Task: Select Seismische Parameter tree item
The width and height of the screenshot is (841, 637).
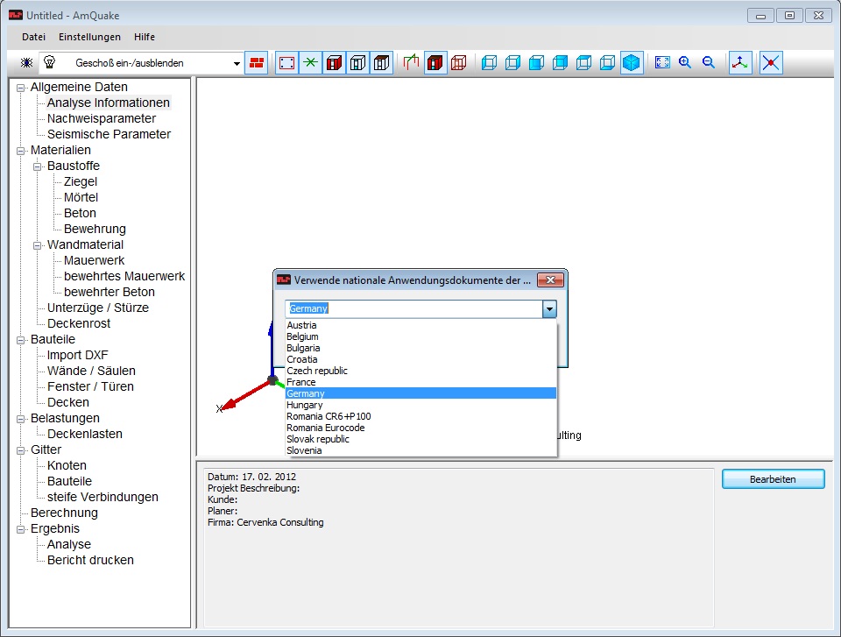Action: (109, 135)
